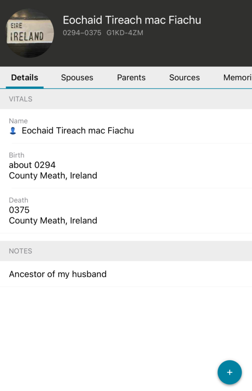Click the male person icon beside the name
The width and height of the screenshot is (252, 391).
coord(13,131)
